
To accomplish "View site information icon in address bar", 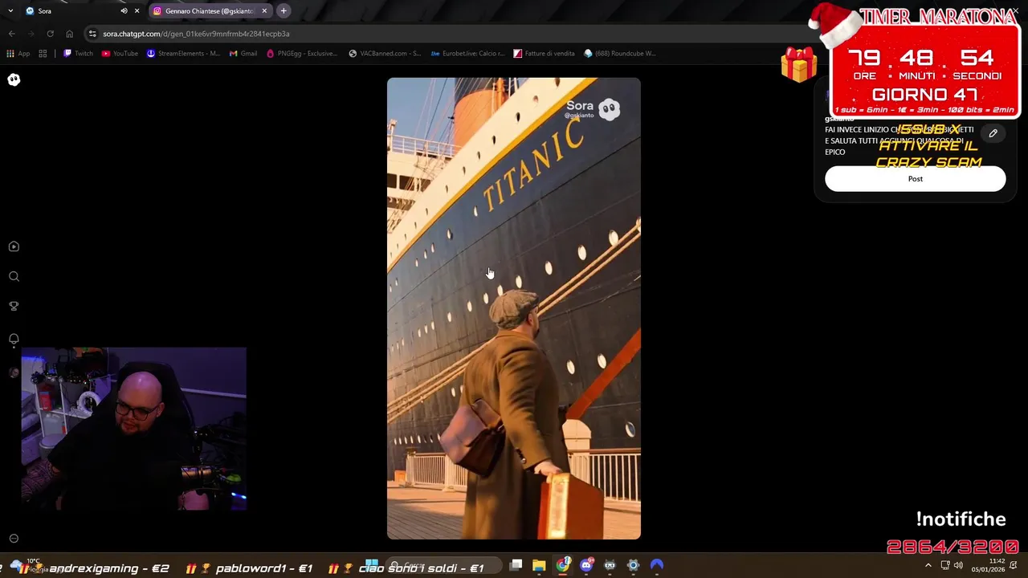I will (93, 34).
